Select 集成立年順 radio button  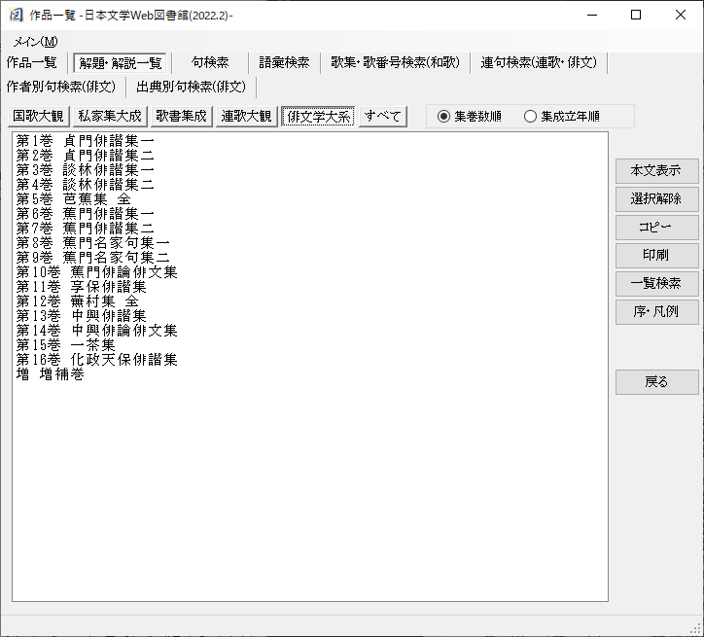pyautogui.click(x=562, y=117)
